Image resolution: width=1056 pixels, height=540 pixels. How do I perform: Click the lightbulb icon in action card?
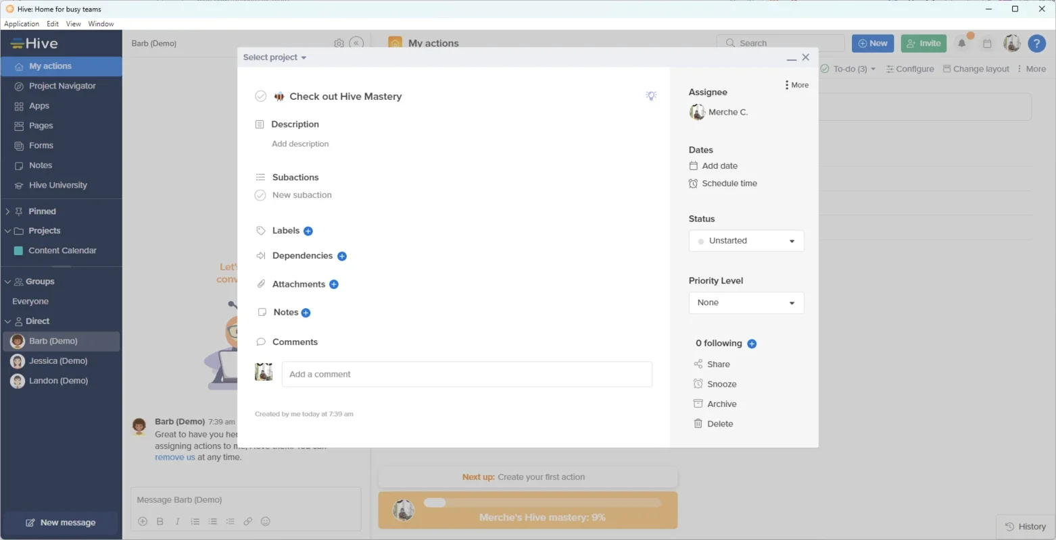coord(651,96)
